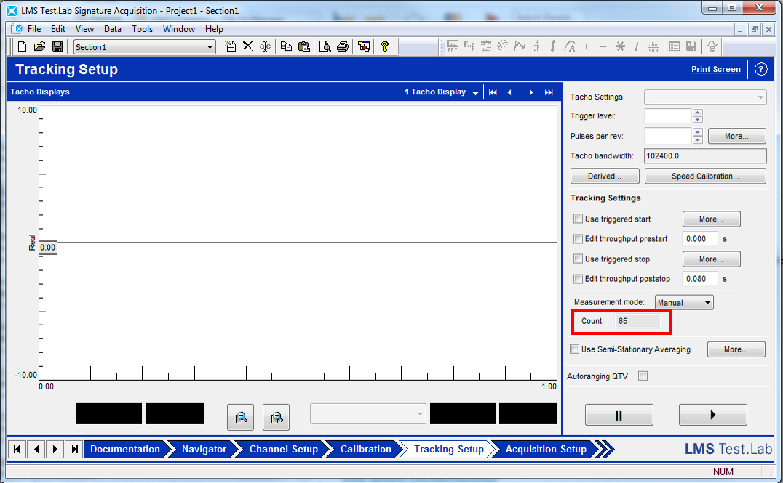Switch to the Calibration tab
The width and height of the screenshot is (783, 483).
[x=365, y=449]
